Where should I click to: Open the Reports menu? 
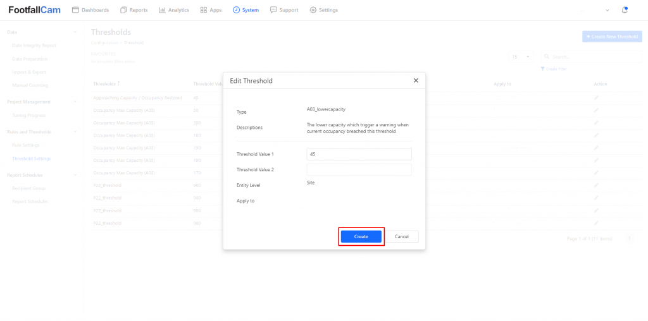pos(134,10)
